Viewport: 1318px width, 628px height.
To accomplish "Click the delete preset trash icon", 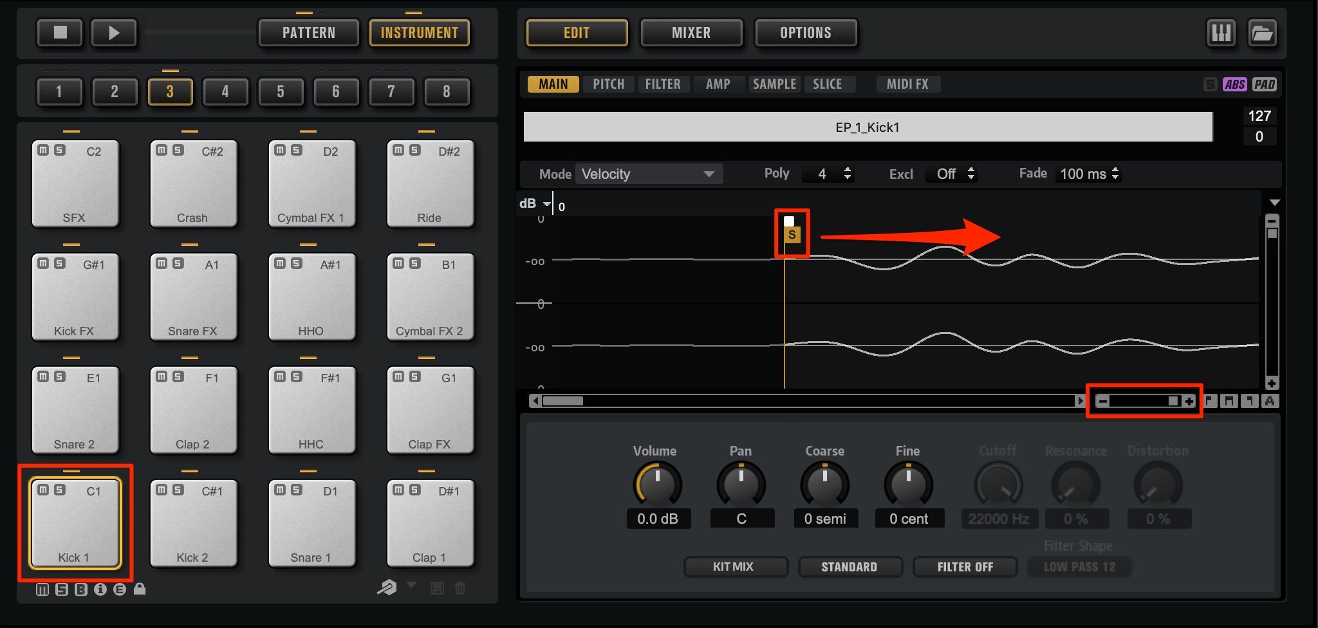I will 460,588.
